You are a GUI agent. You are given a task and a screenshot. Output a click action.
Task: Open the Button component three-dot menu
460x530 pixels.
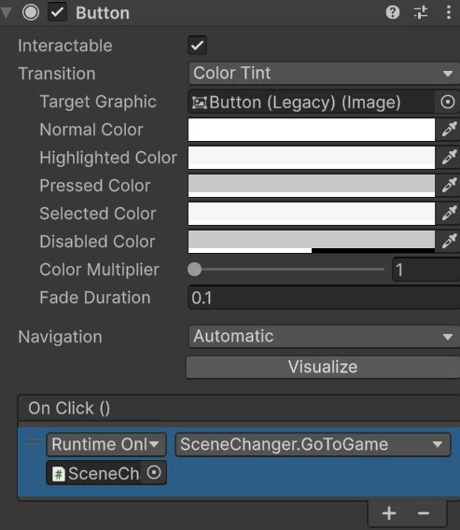coord(449,13)
